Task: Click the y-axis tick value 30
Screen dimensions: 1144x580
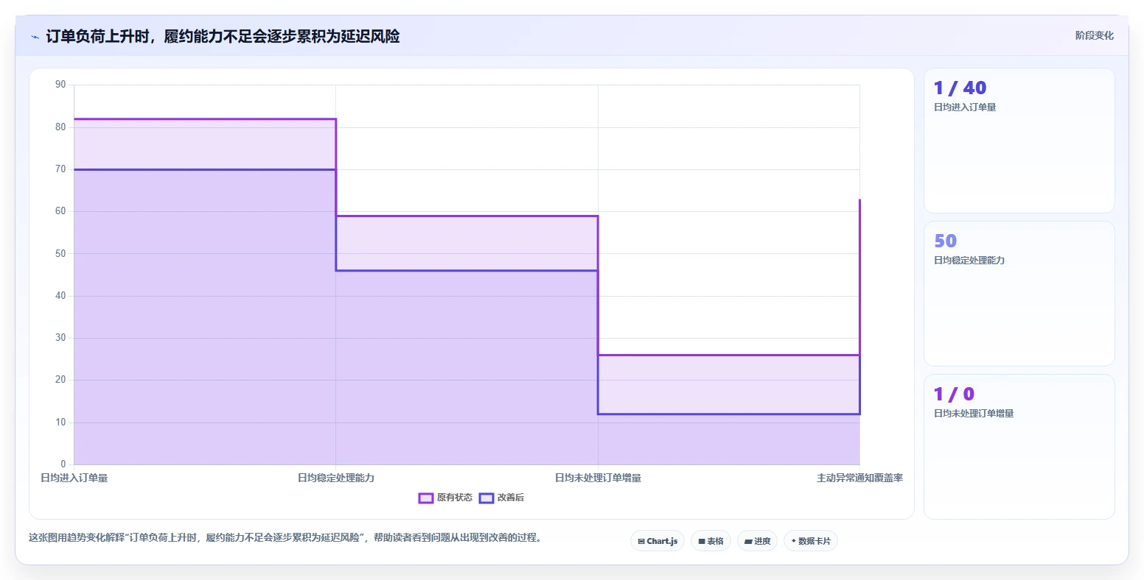Action: click(x=60, y=338)
